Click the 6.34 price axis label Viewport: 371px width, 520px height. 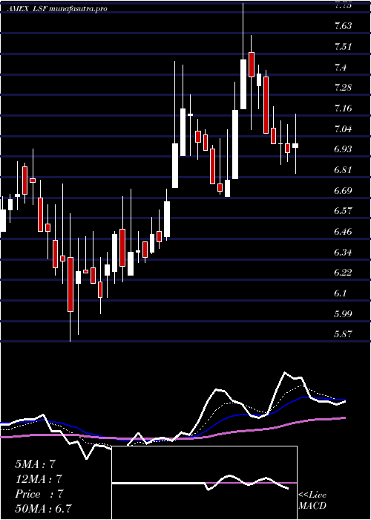343,252
